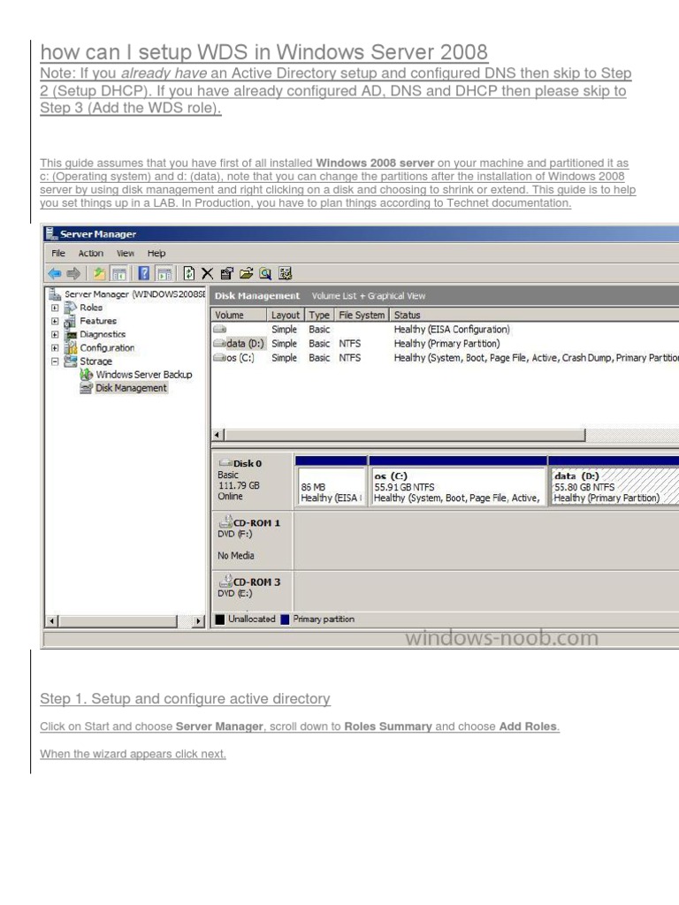
Task: Select the os (C:) partition block
Action: pyautogui.click(x=457, y=486)
